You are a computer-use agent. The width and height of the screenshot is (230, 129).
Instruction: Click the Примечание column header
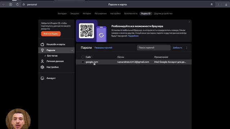pos(161,57)
